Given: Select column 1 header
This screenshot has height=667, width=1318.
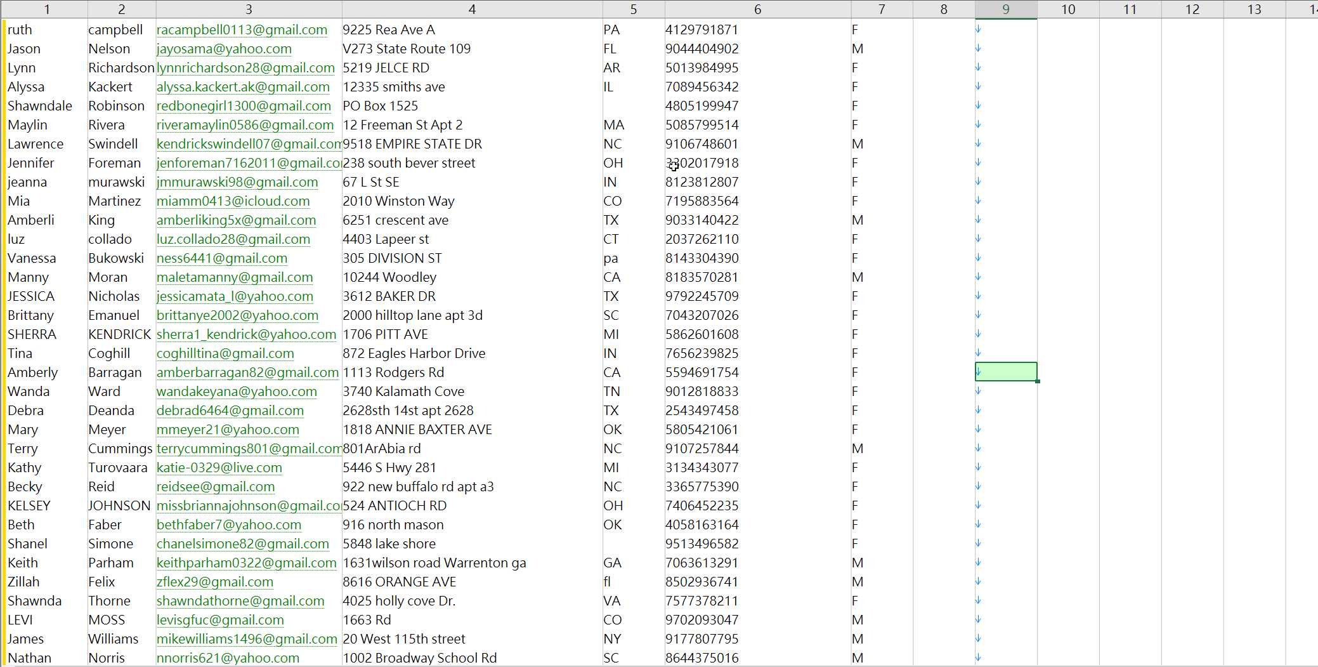Looking at the screenshot, I should tap(46, 9).
